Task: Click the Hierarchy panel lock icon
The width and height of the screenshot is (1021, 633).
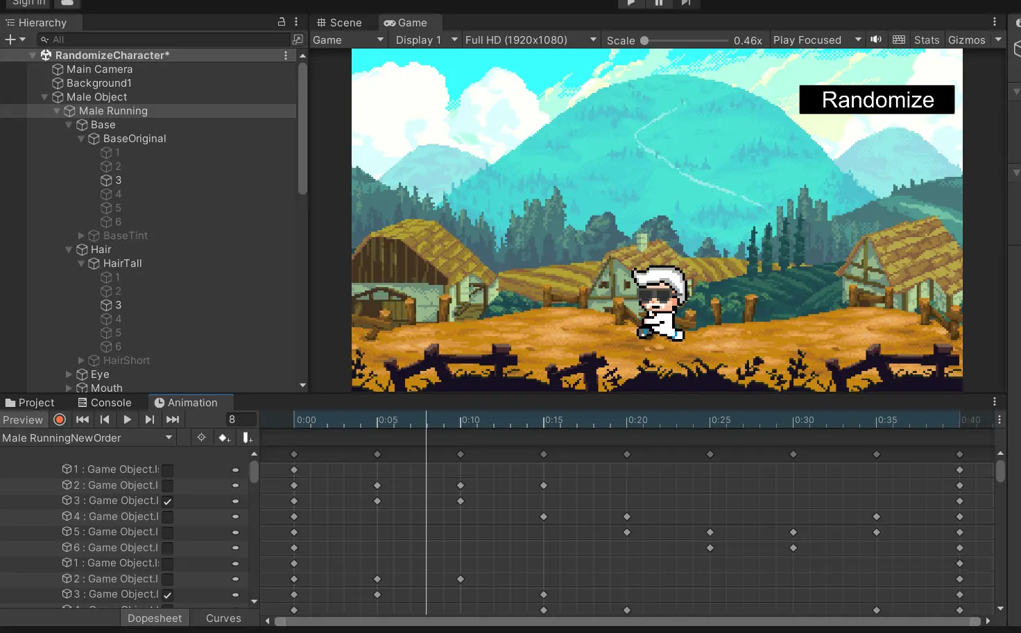Action: tap(282, 22)
